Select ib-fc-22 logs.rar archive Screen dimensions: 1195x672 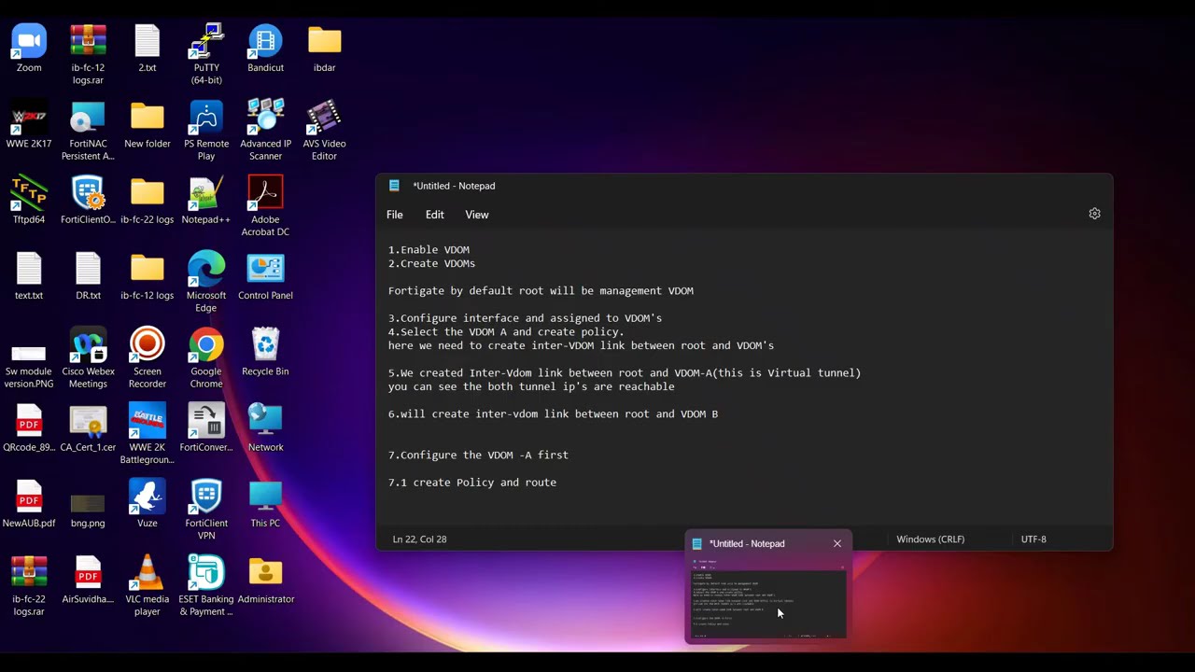29,586
